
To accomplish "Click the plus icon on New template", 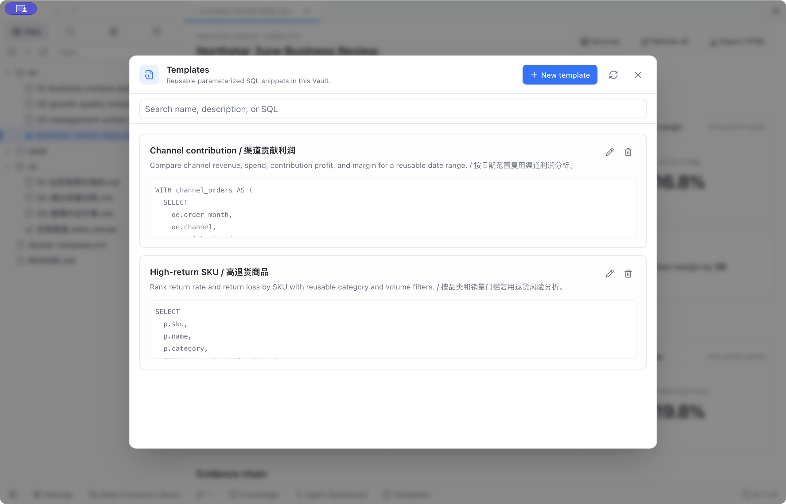I will pos(534,75).
